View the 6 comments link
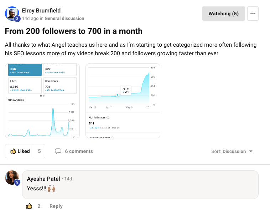Viewport: 270px width, 210px height. (79, 151)
